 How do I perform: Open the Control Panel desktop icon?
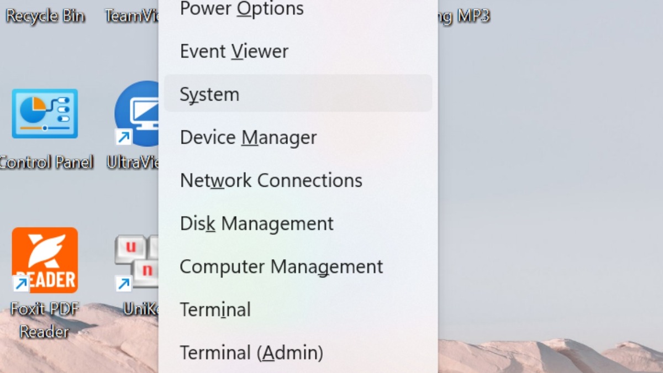point(45,113)
